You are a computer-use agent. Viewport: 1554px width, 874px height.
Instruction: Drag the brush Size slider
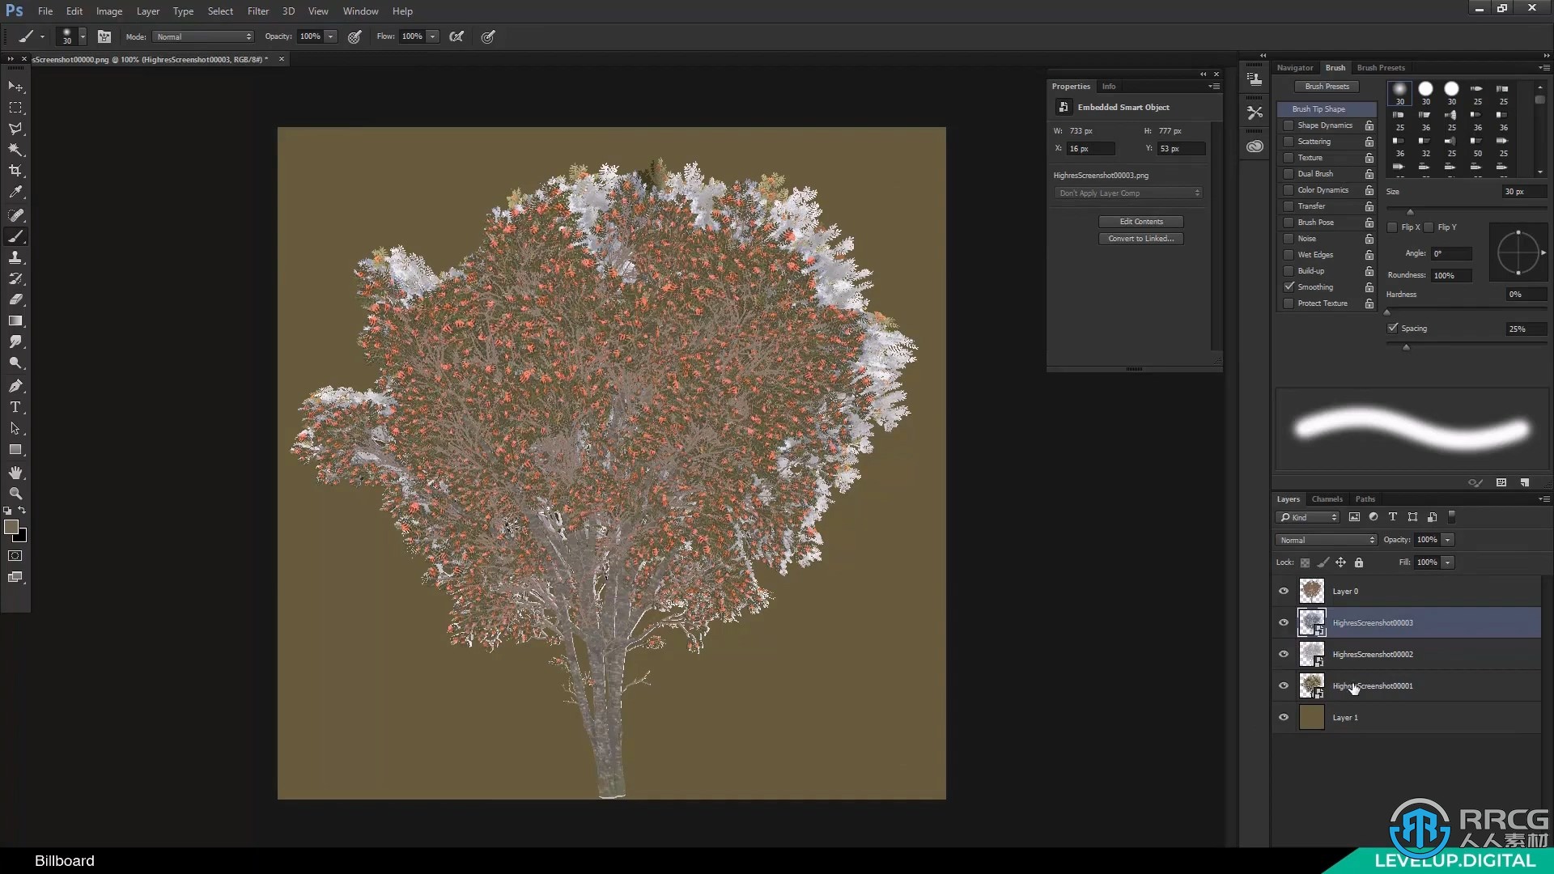(1404, 210)
